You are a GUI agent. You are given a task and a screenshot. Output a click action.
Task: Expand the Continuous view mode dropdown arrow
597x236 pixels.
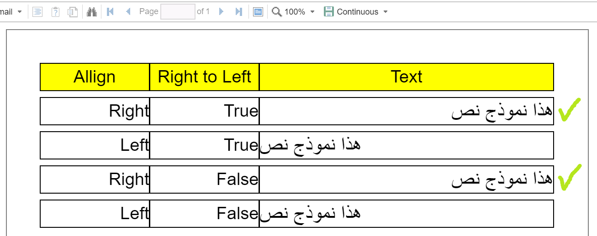(386, 12)
